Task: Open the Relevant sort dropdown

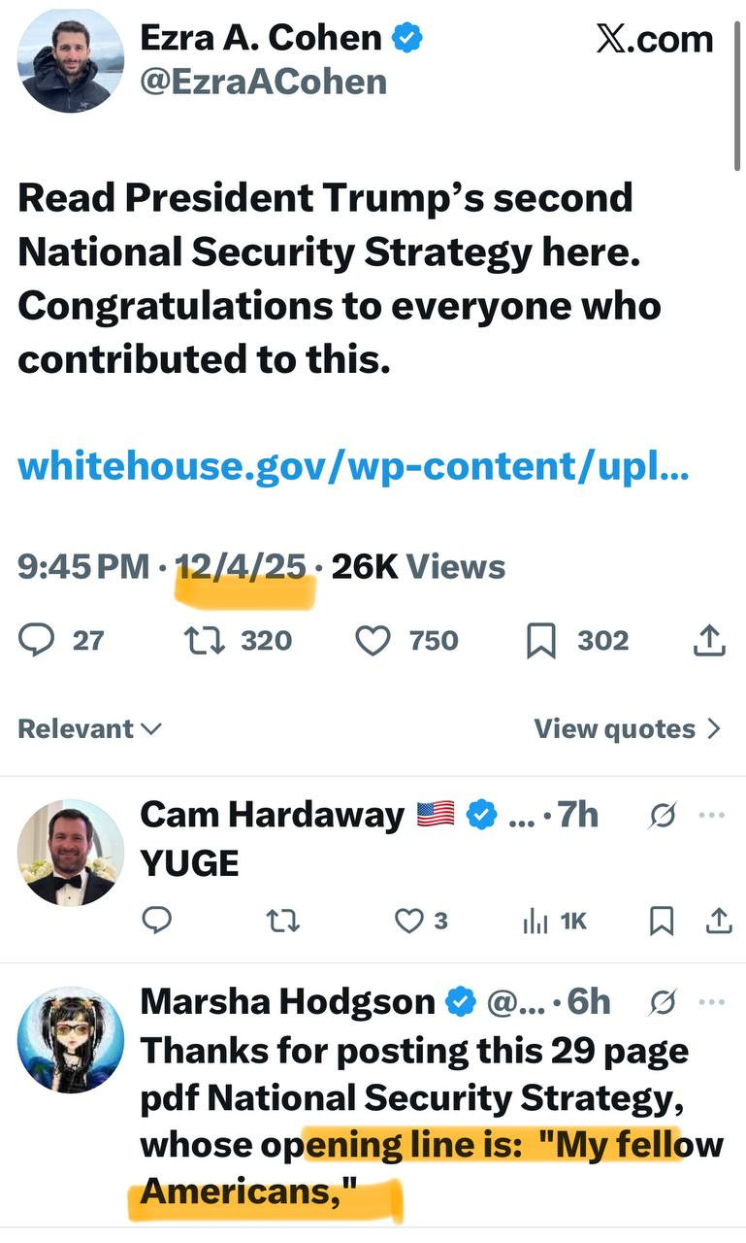Action: [89, 728]
